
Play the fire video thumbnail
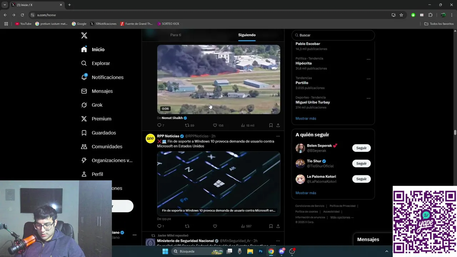[219, 79]
